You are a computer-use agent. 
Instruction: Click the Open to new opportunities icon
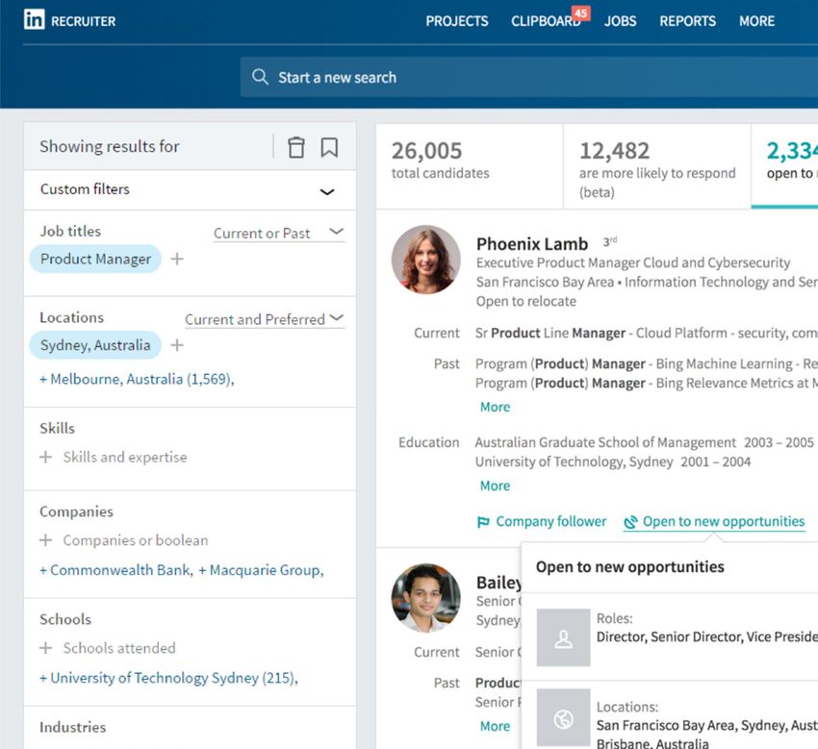point(630,522)
